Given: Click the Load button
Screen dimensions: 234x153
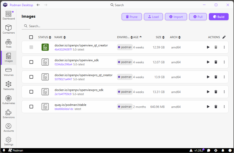Looking at the screenshot, I should [x=153, y=17].
